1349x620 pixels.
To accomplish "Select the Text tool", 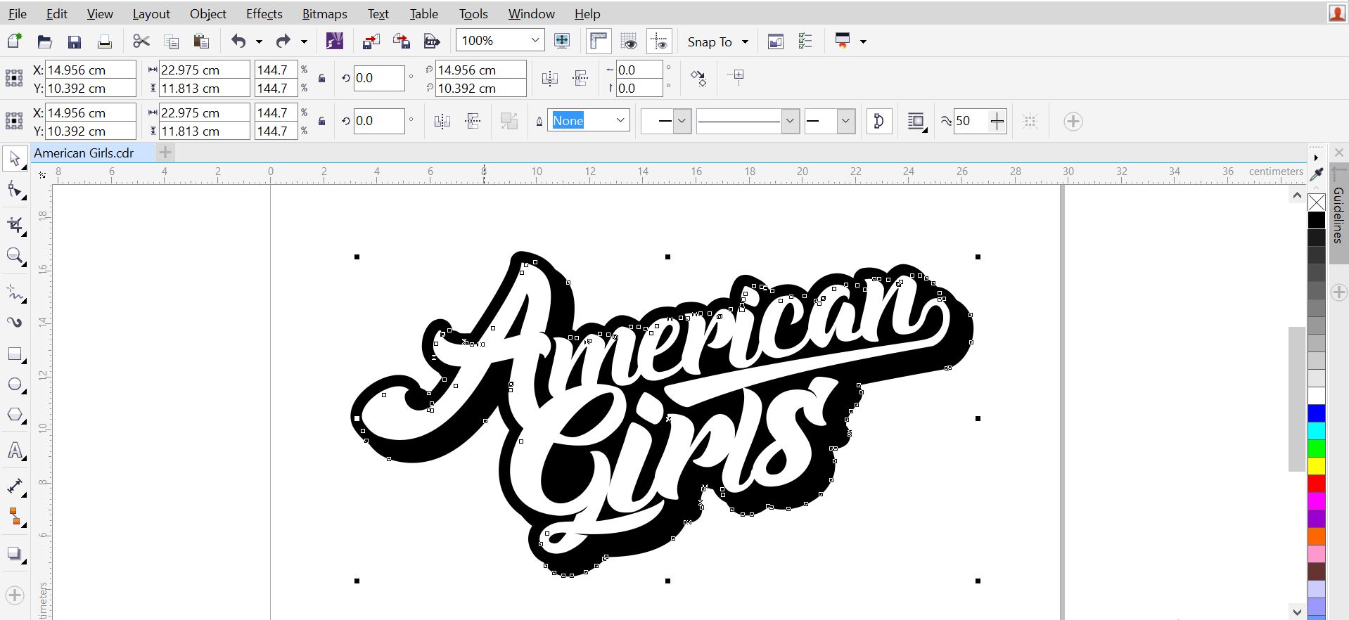I will 15,451.
